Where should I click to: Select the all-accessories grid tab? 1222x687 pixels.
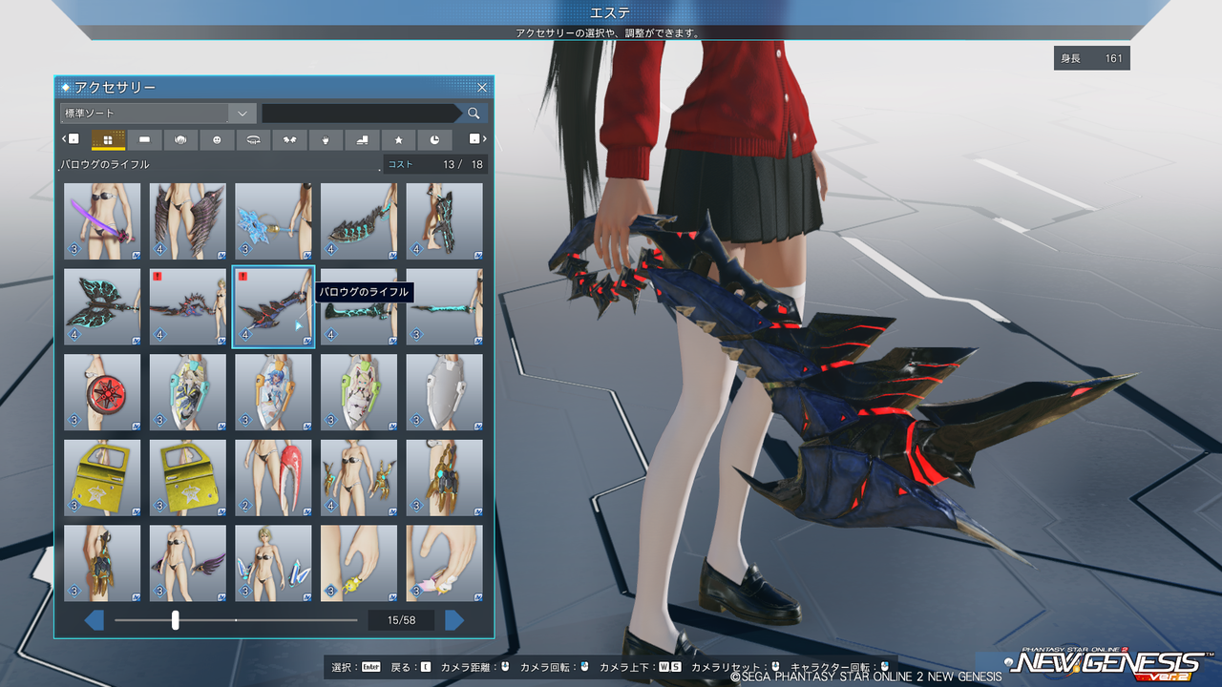click(108, 140)
